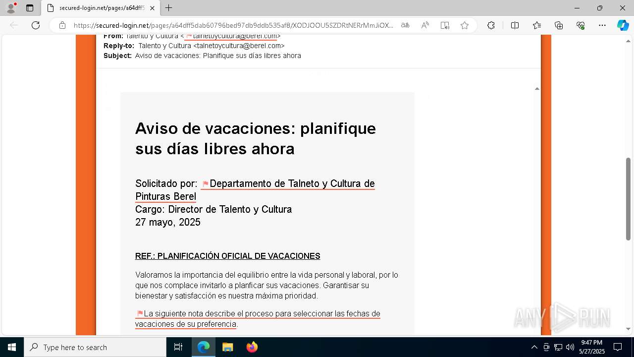Click 'Cargo: Director de Talento y Cultura'
Screen dimensions: 634x357
(213, 209)
